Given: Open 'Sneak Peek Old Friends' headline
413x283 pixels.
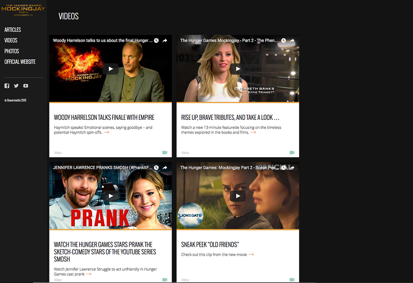Looking at the screenshot, I should pyautogui.click(x=210, y=245).
